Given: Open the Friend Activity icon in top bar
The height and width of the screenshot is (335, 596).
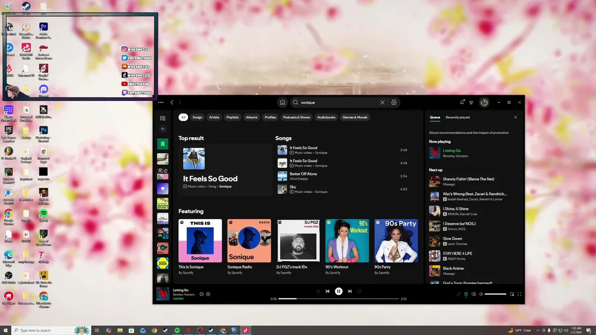Looking at the screenshot, I should tap(471, 102).
